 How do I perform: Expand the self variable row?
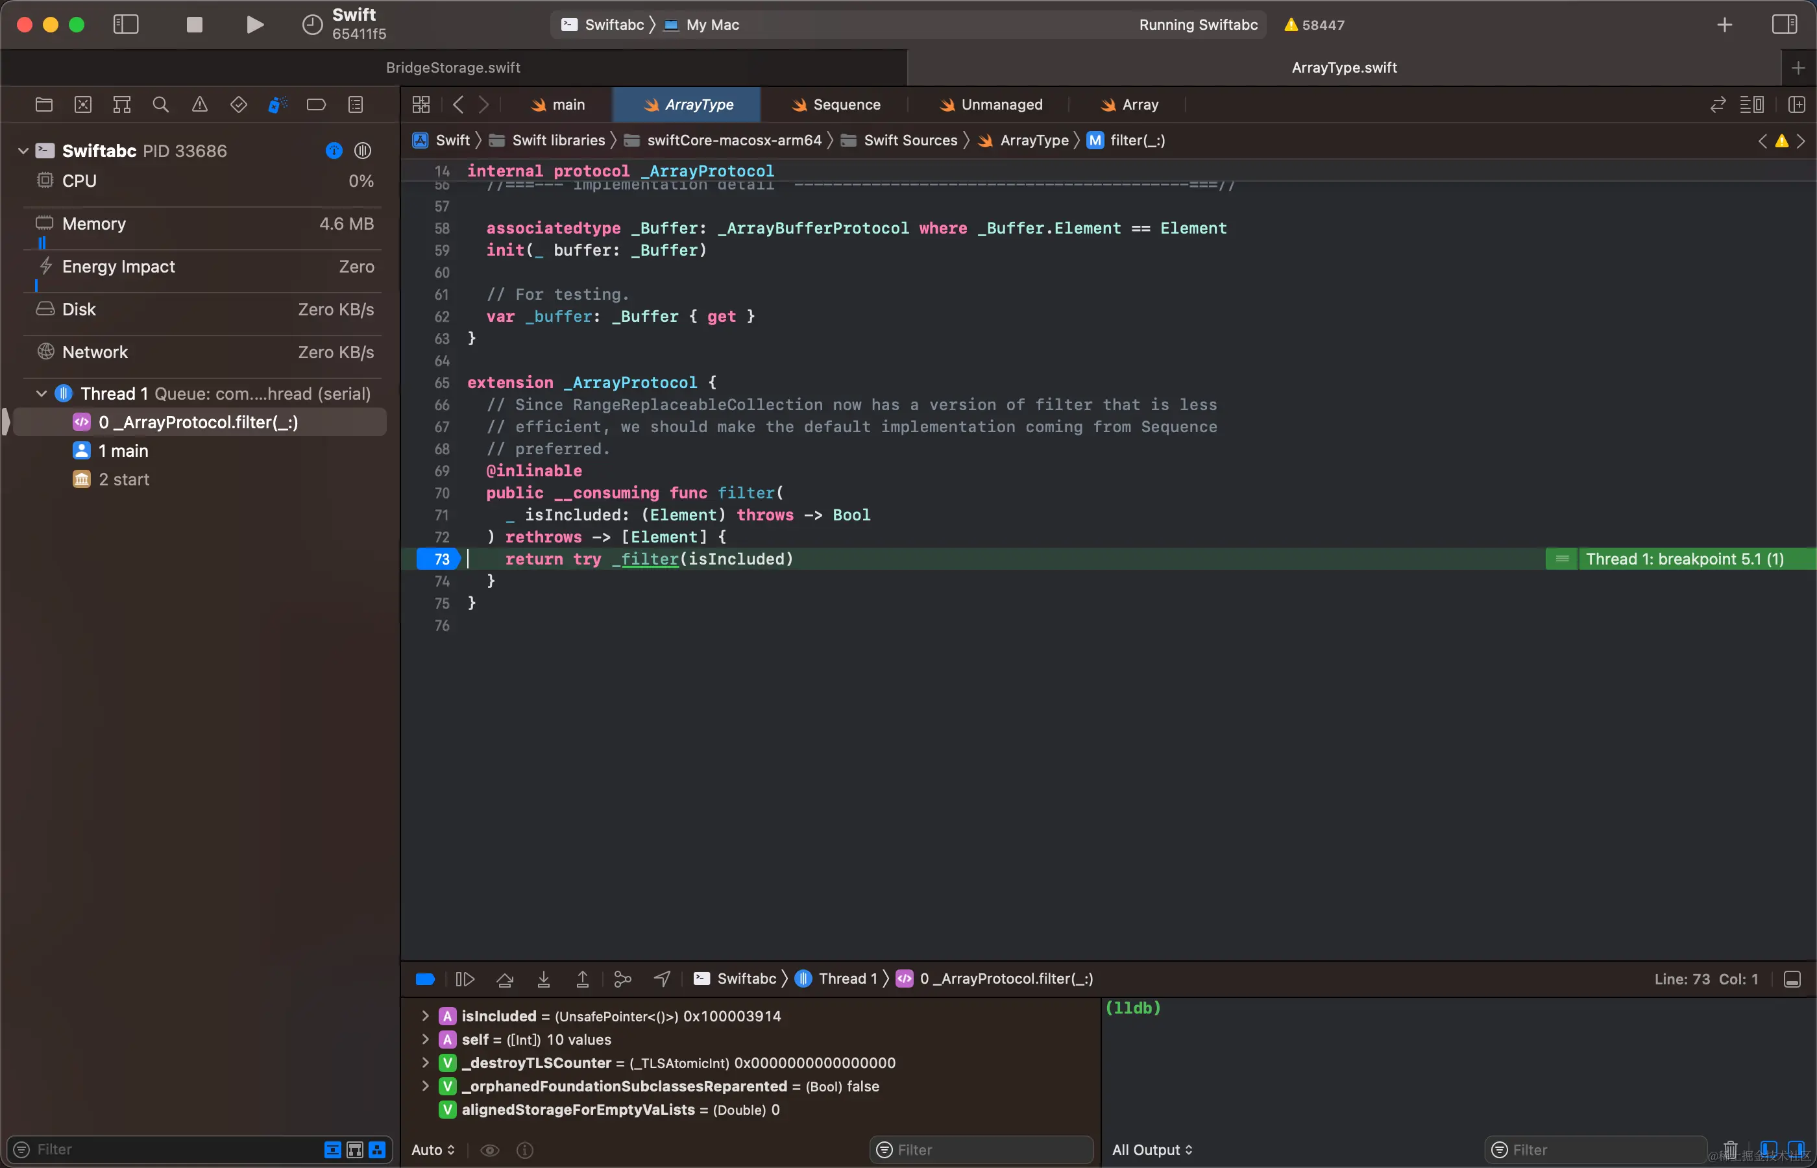coord(426,1040)
